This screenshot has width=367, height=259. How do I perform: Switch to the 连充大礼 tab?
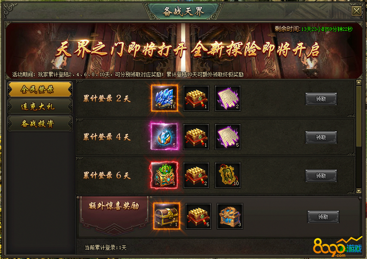[x=40, y=106]
